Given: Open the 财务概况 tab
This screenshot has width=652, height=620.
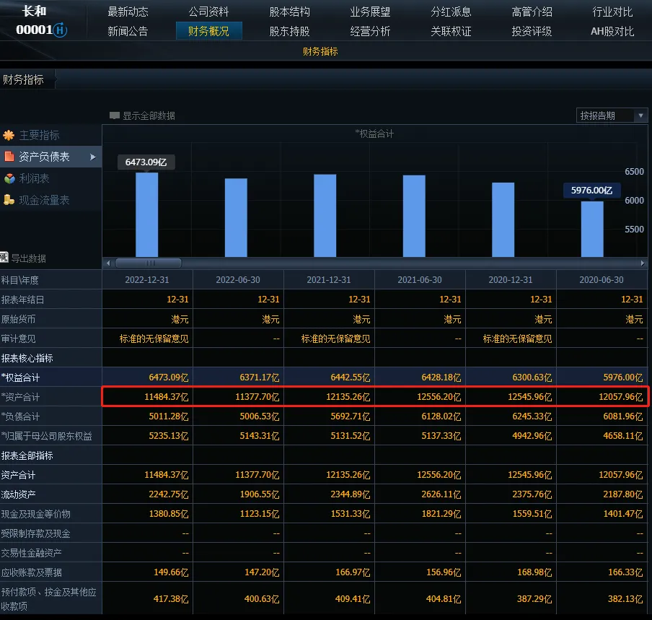Looking at the screenshot, I should 208,31.
